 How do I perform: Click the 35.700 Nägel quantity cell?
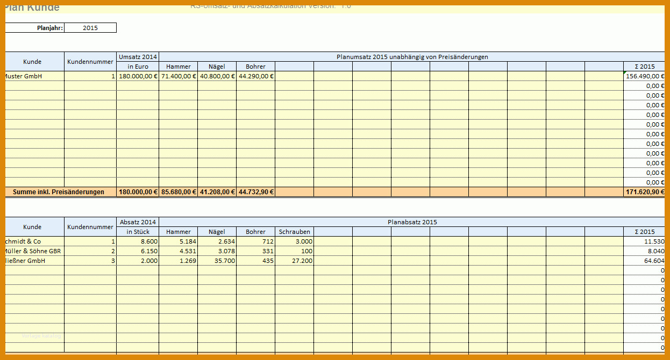click(217, 260)
